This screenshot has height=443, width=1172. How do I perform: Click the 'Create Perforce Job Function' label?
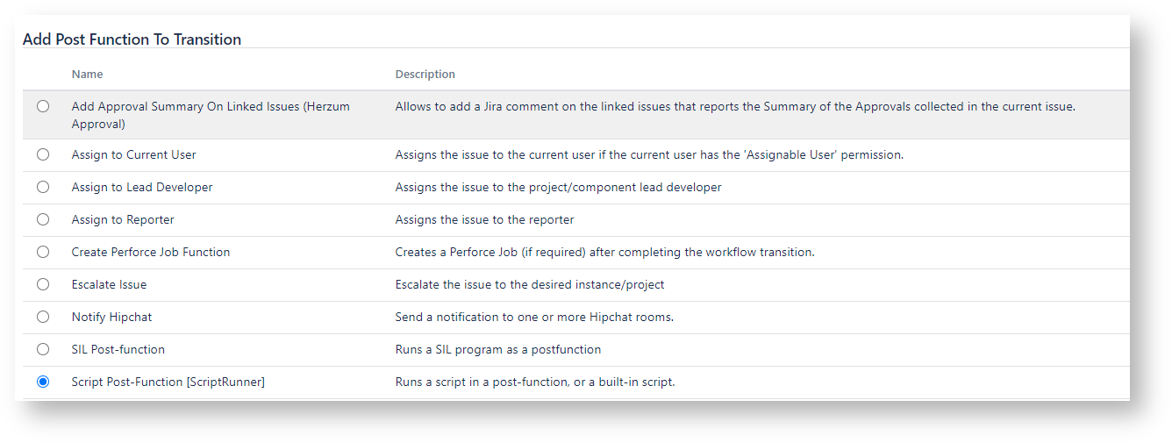click(x=150, y=252)
